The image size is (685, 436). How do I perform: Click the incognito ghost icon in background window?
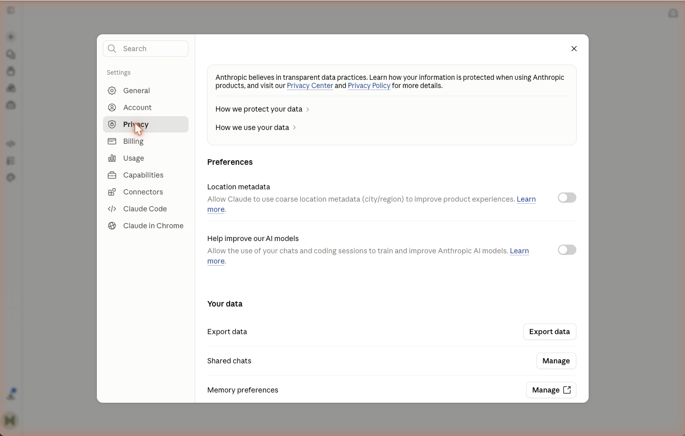[673, 13]
